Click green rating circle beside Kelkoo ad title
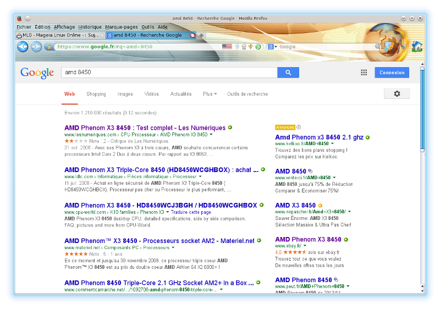This screenshot has width=440, height=309. pos(367,137)
